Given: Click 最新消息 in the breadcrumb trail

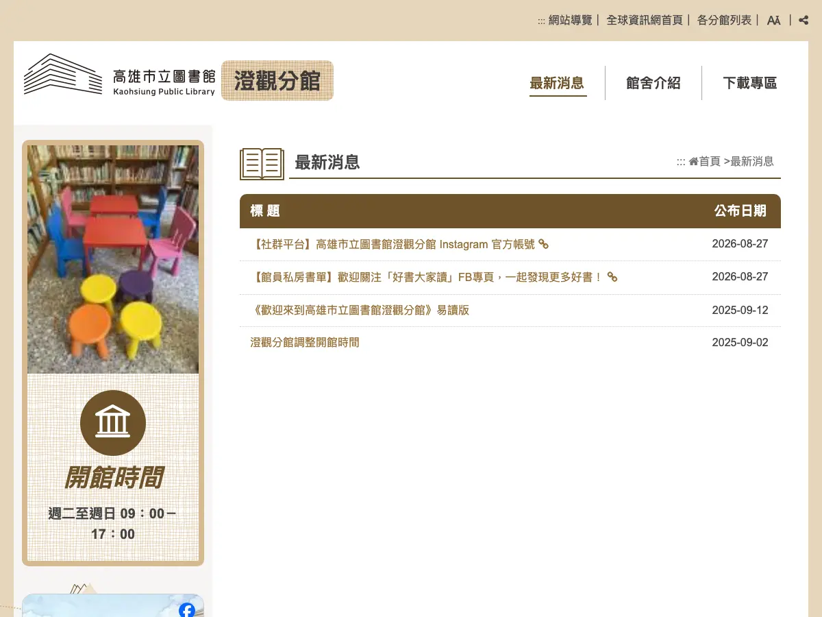Looking at the screenshot, I should tap(752, 162).
